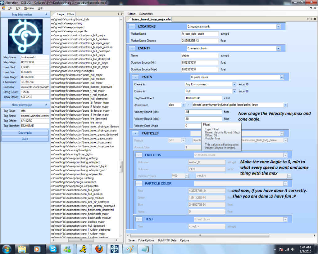The width and height of the screenshot is (318, 254).
Task: Click the Build button
Action: (x=25, y=139)
